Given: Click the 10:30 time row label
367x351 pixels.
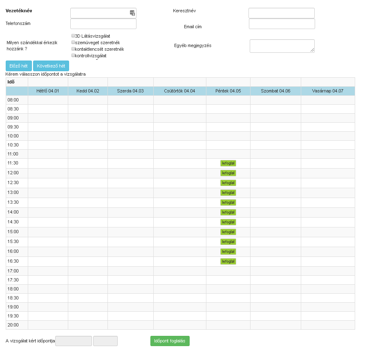Looking at the screenshot, I should pyautogui.click(x=13, y=145).
